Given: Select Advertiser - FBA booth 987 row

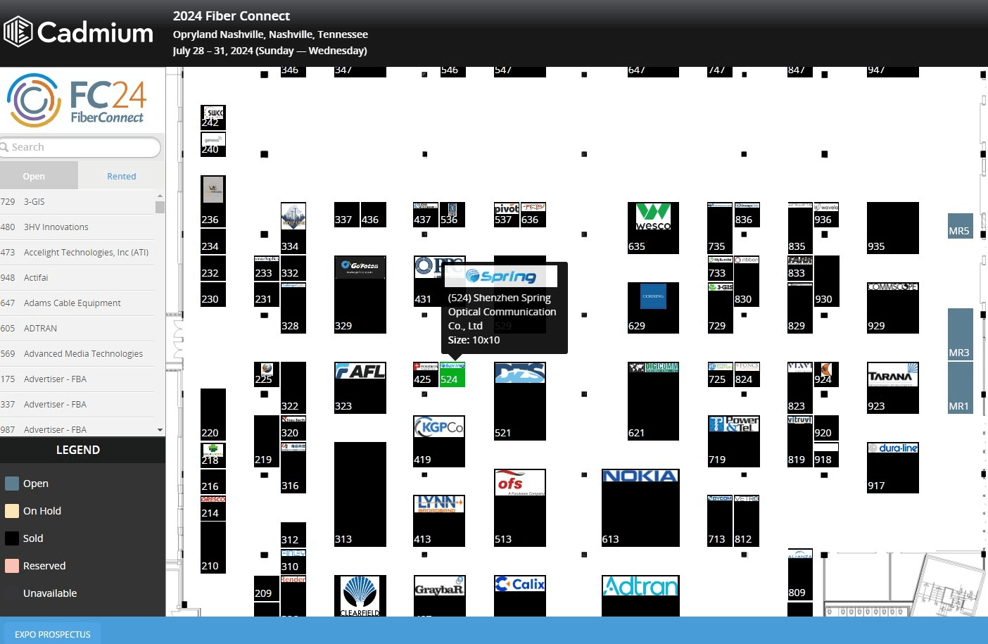Looking at the screenshot, I should coord(77,429).
